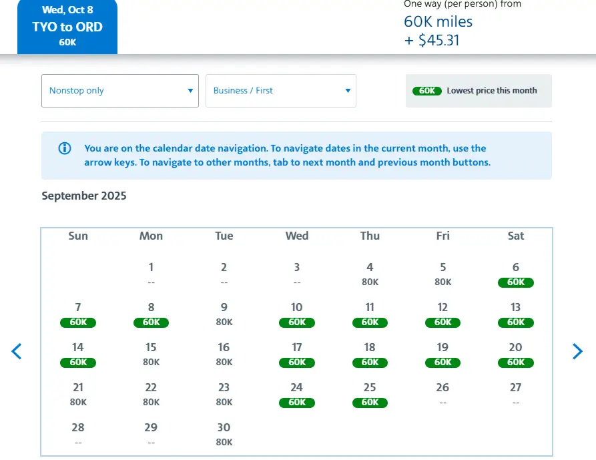Click the 60K badge under September 20
Image resolution: width=596 pixels, height=460 pixels.
(515, 363)
